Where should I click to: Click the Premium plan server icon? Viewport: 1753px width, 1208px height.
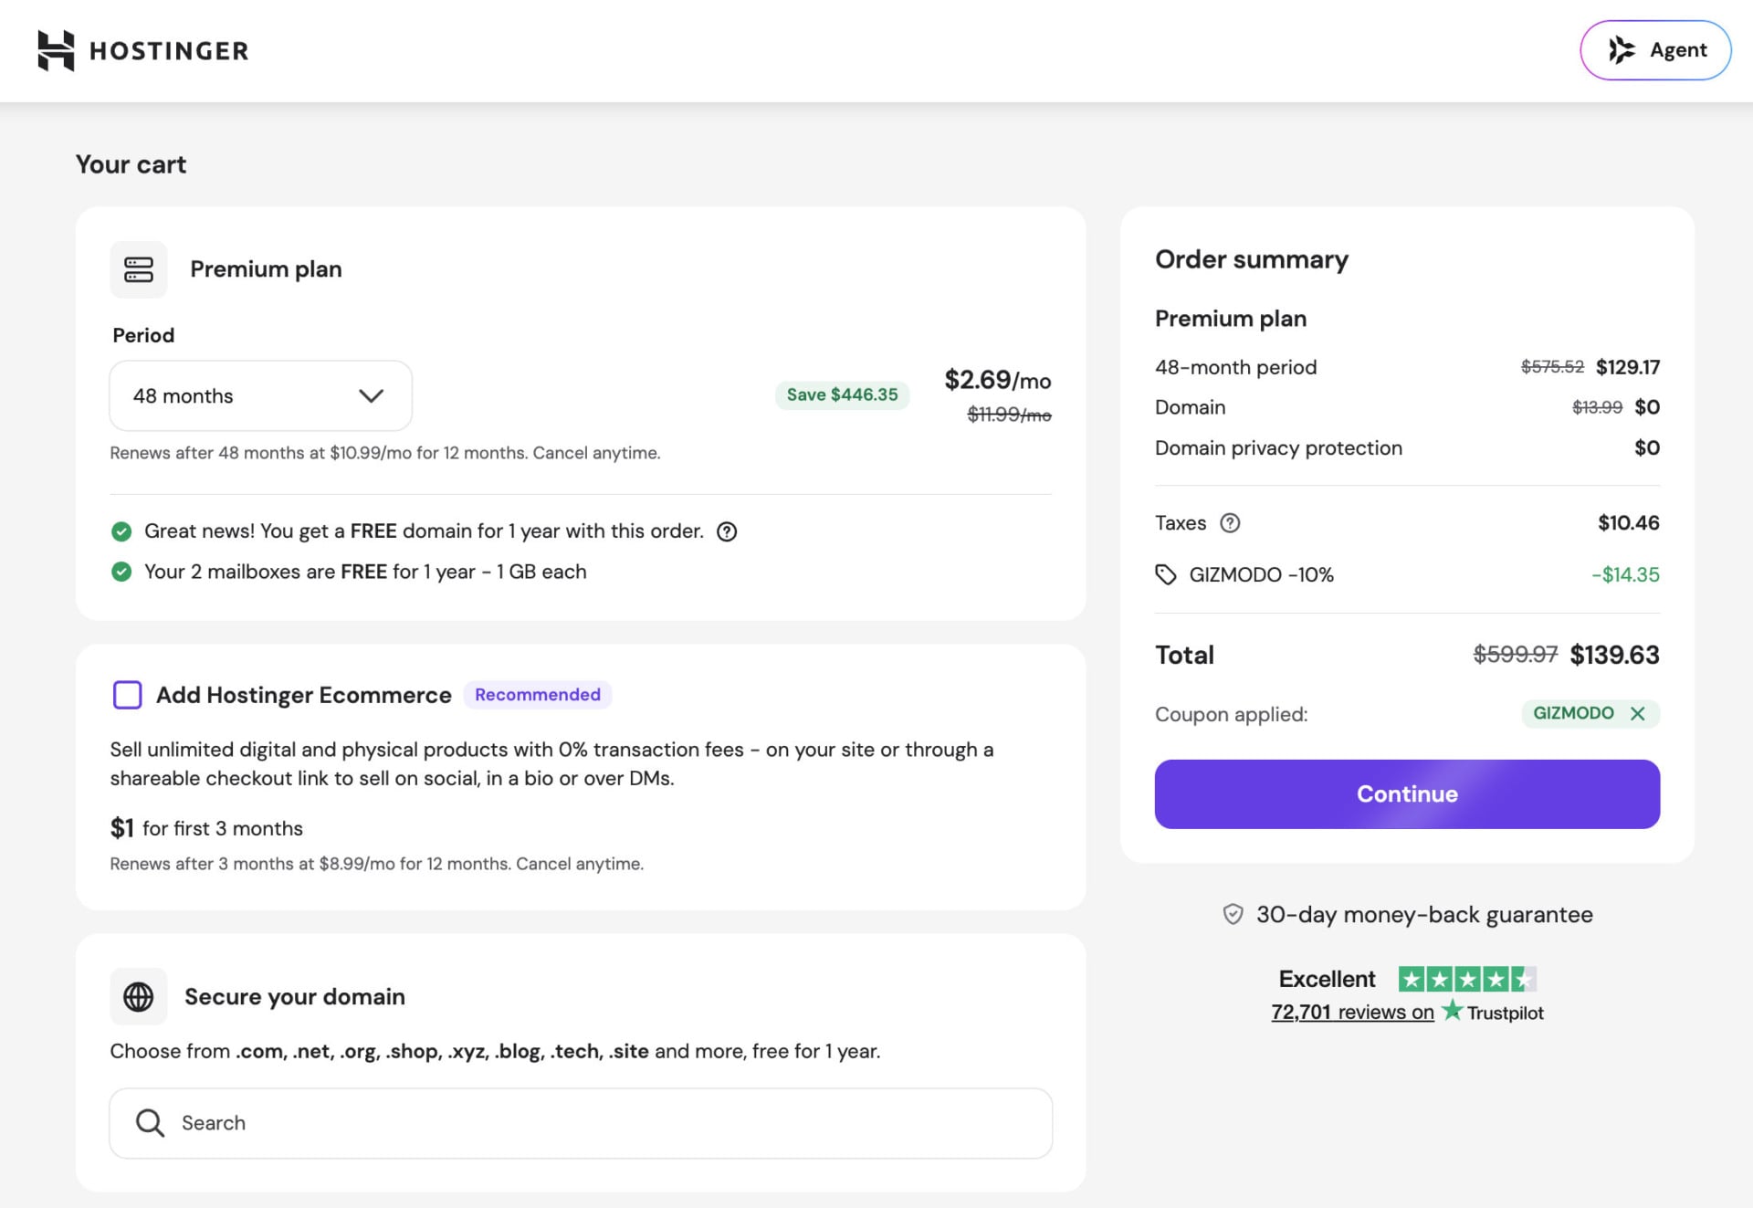[x=139, y=269]
